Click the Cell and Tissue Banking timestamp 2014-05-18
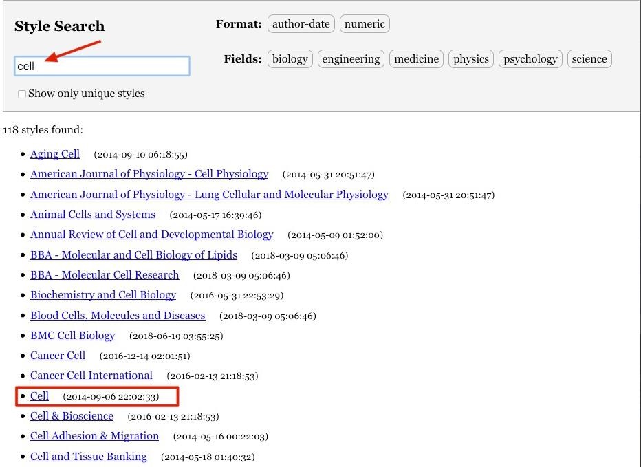 click(x=208, y=457)
